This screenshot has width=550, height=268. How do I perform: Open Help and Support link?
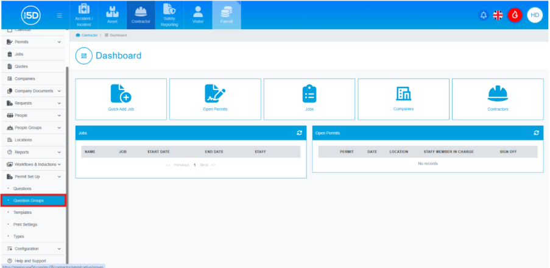30,261
